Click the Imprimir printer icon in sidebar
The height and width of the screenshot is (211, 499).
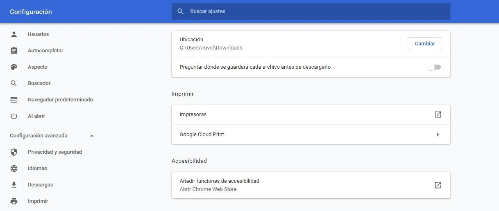point(14,201)
